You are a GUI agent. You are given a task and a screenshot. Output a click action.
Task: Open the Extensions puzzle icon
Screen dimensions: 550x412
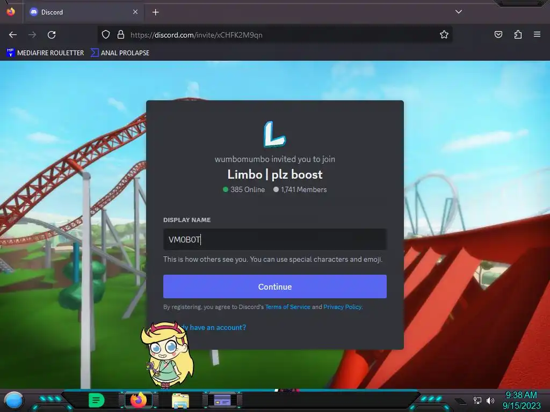pyautogui.click(x=518, y=34)
